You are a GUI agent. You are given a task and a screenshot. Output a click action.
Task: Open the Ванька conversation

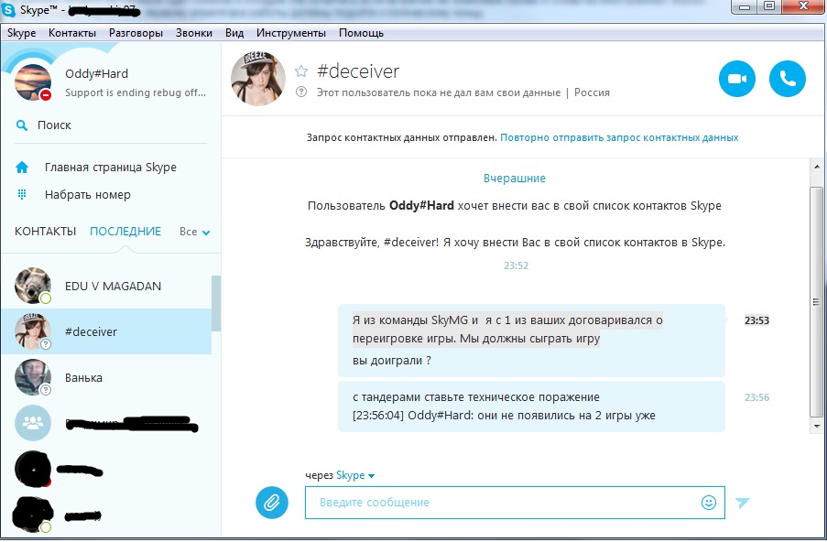tap(106, 377)
